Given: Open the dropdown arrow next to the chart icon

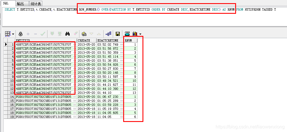Looking at the screenshot, I should tap(140, 34).
